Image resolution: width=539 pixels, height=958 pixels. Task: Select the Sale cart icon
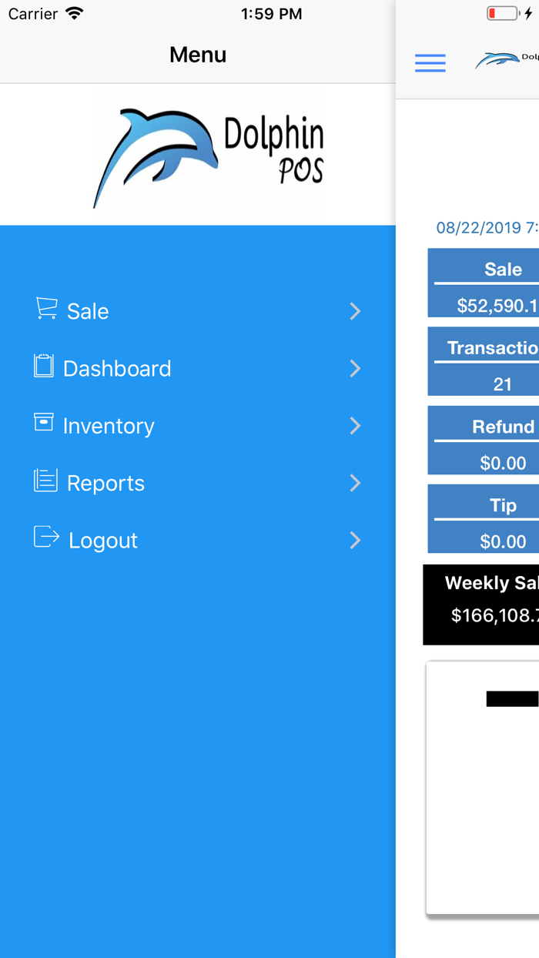coord(45,310)
